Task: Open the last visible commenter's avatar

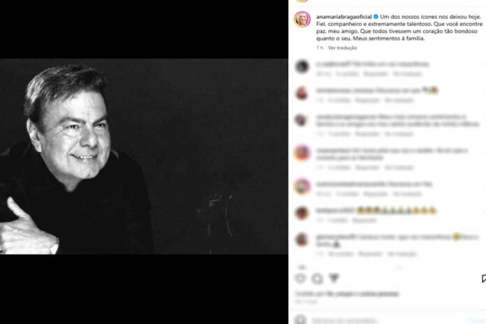Action: (302, 239)
